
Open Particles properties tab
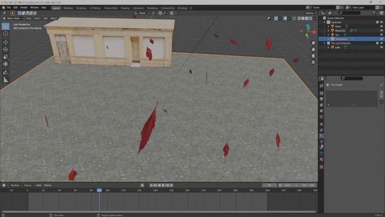321,136
